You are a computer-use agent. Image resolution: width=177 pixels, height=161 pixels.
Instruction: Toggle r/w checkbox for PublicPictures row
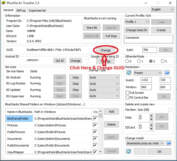(95, 132)
